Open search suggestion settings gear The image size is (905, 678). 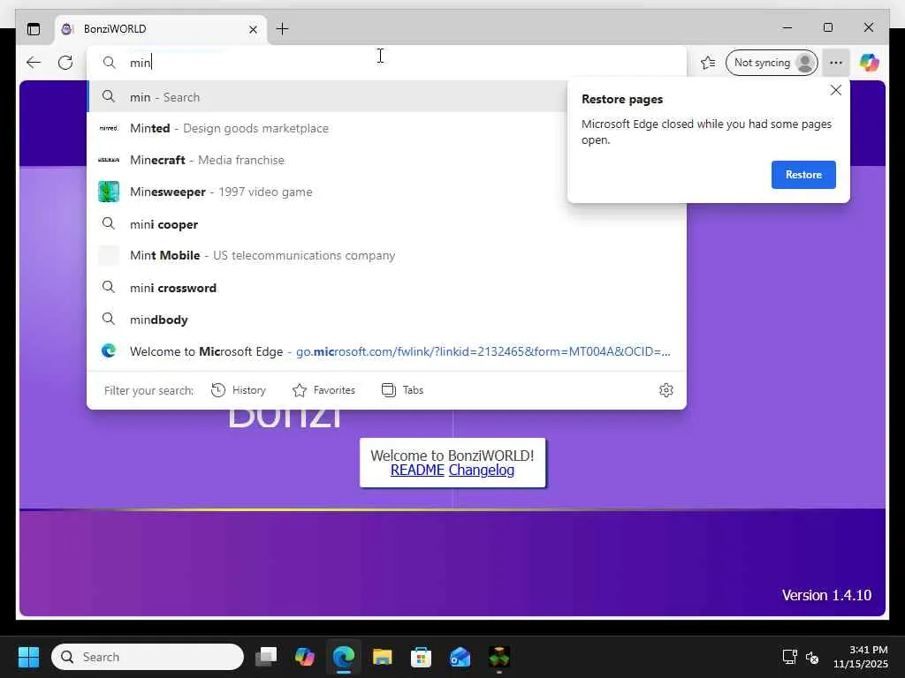666,390
